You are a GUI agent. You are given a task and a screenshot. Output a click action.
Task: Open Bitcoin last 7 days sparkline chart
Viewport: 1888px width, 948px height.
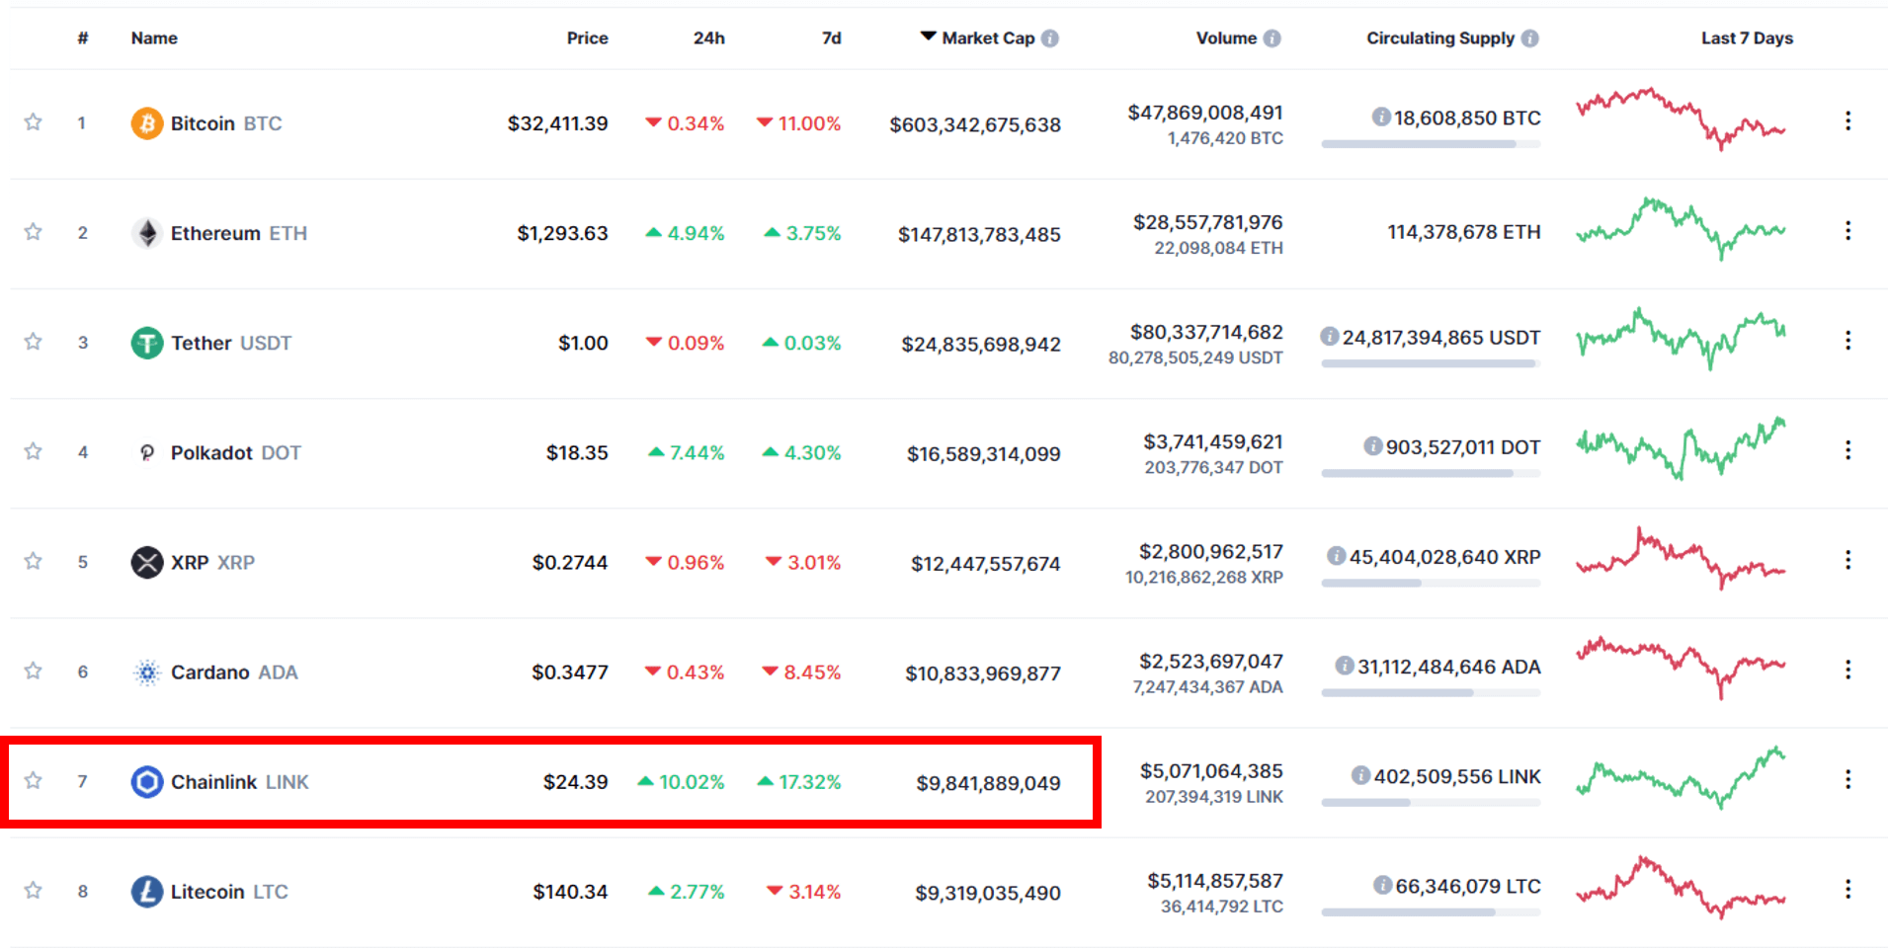1681,118
